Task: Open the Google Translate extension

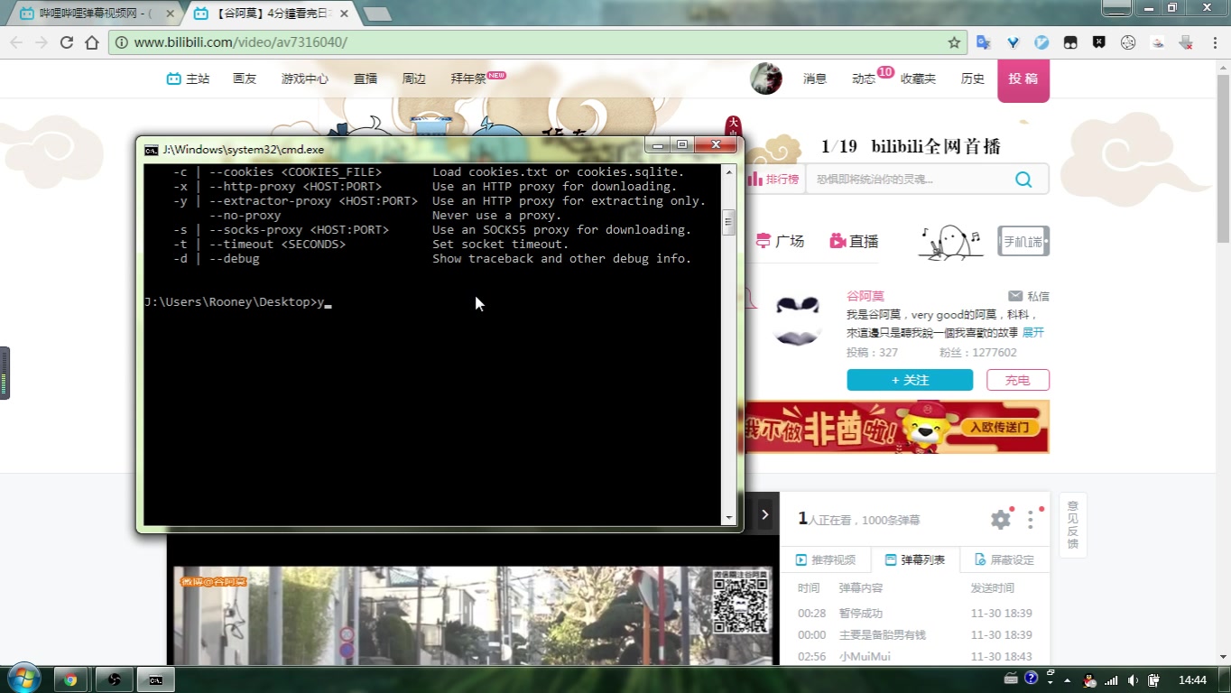Action: point(984,42)
